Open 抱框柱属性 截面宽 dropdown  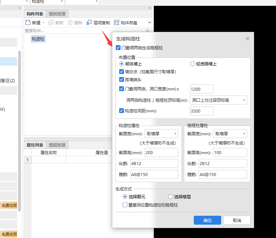[x=230, y=134]
